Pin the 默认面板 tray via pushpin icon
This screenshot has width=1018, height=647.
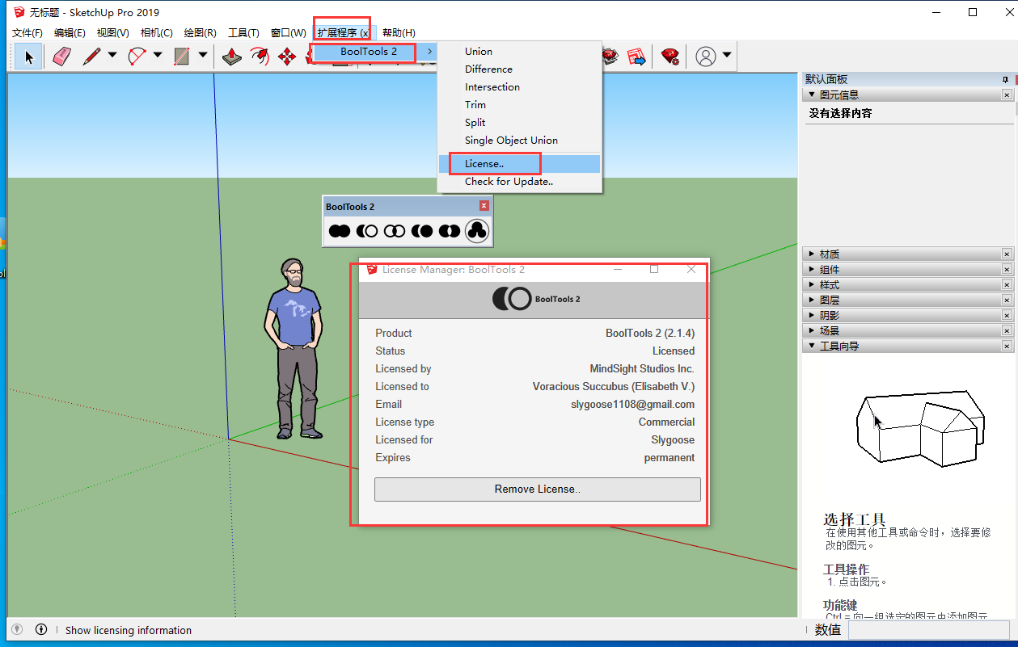1006,79
